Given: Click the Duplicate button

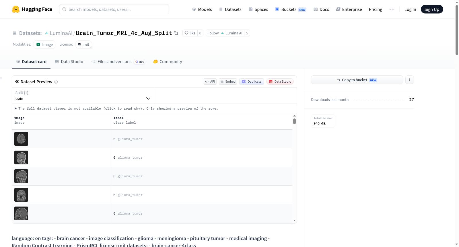Looking at the screenshot, I should click(252, 81).
